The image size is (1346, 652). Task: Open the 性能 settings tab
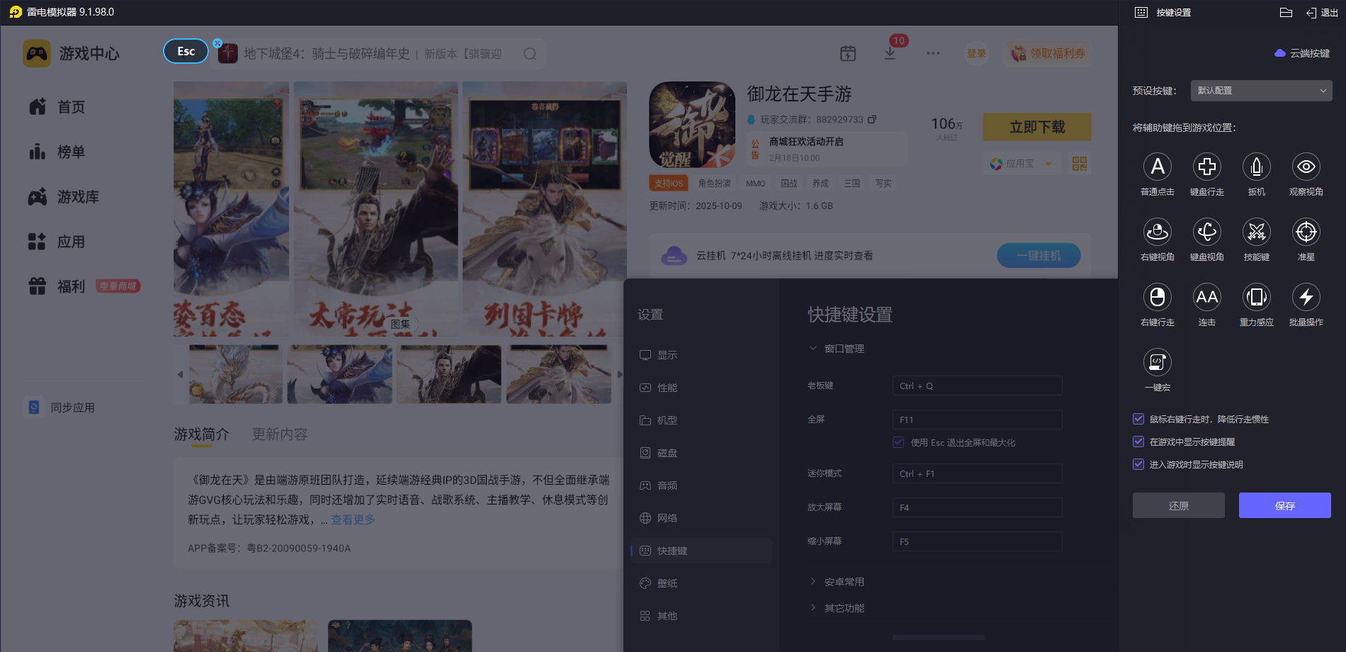pos(667,388)
